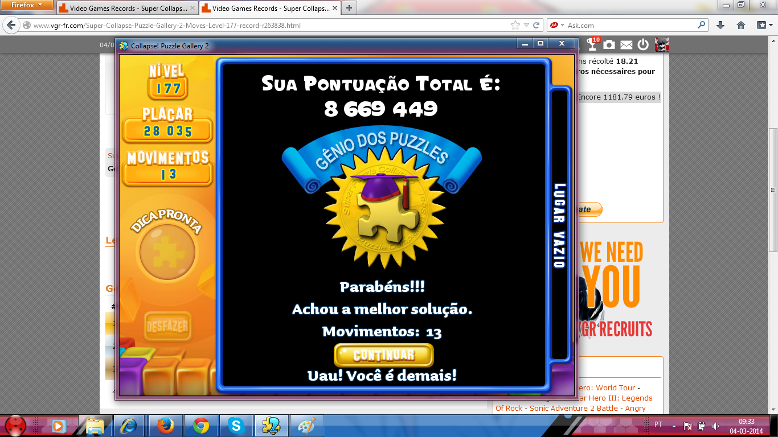
Task: Click the power logout icon
Action: (x=643, y=45)
